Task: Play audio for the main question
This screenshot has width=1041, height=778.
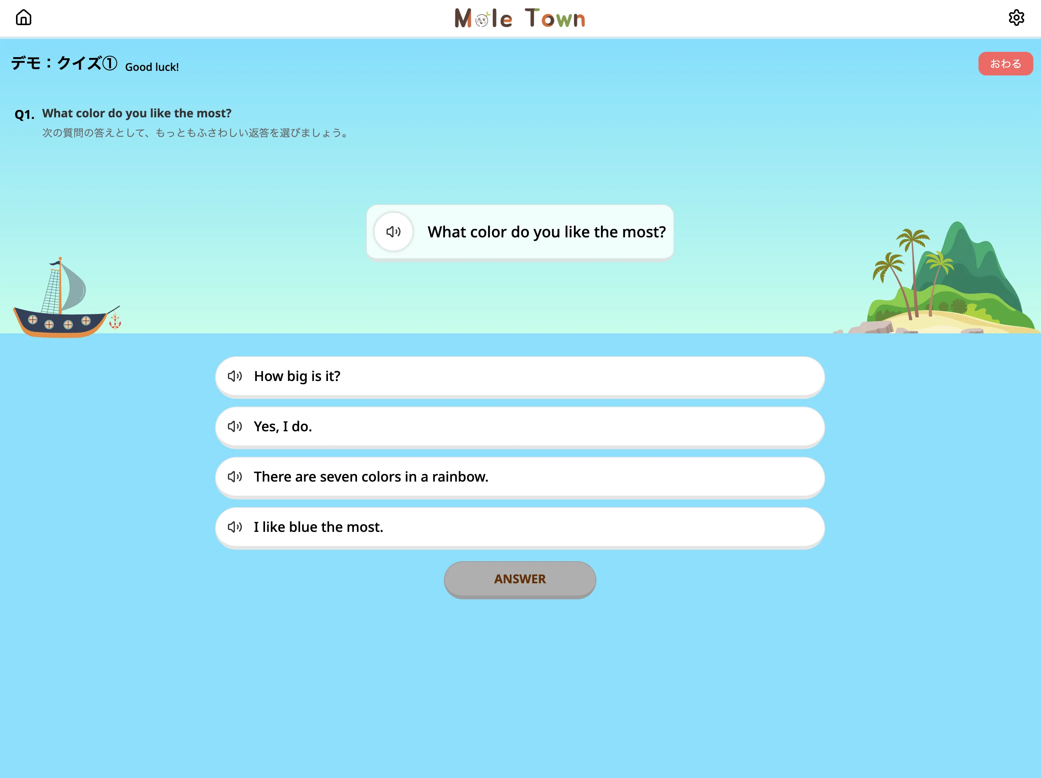Action: click(394, 232)
